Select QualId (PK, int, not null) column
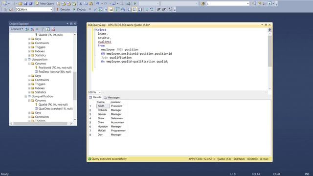This screenshot has width=313, height=176. pos(53,105)
